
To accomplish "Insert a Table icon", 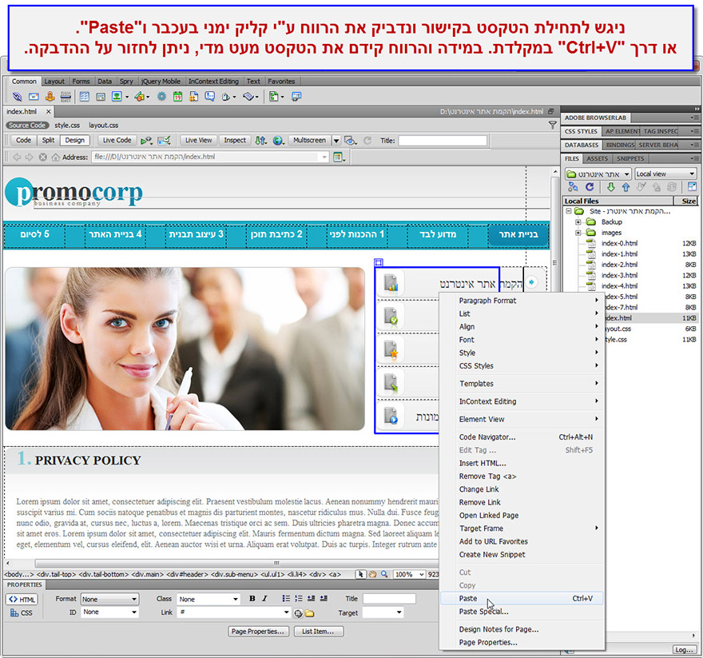I will [x=85, y=97].
